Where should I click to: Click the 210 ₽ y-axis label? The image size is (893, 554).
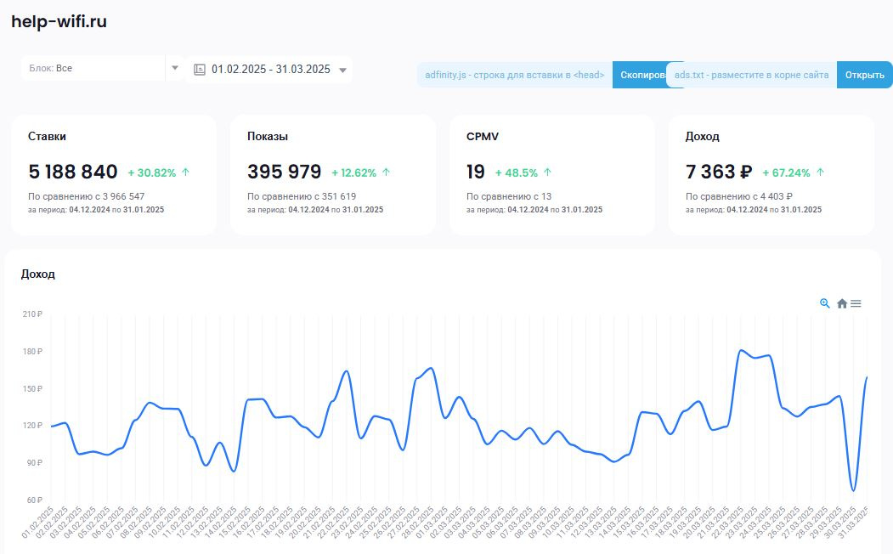(32, 314)
